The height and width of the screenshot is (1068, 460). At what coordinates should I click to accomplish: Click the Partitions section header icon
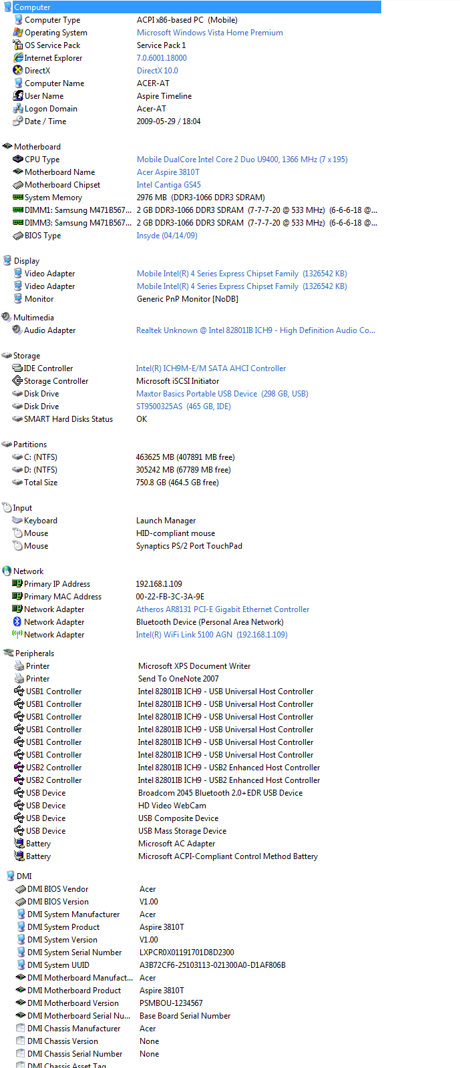7,445
